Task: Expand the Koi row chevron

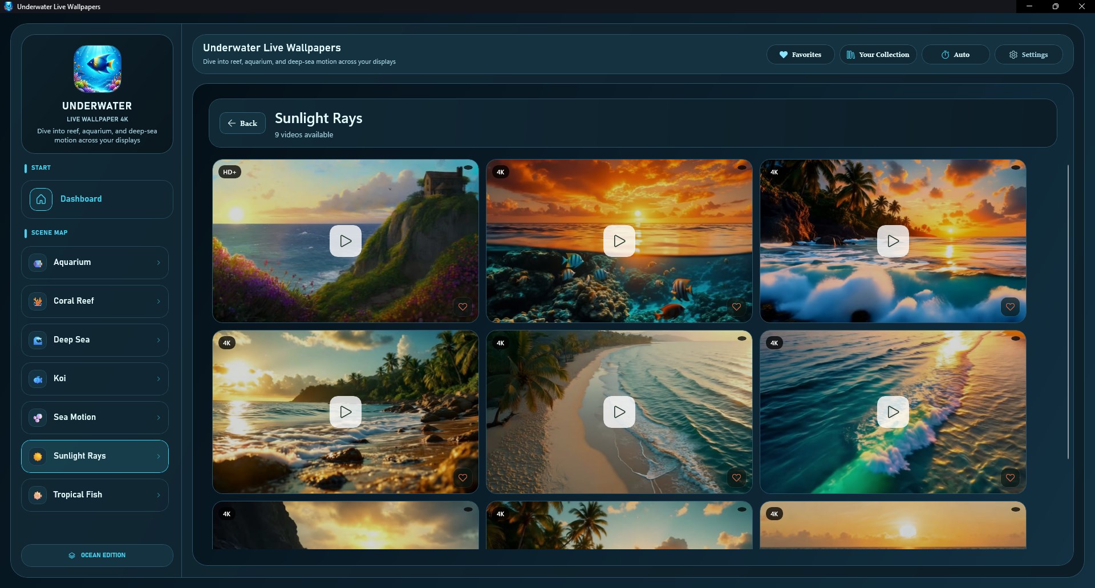Action: tap(159, 379)
